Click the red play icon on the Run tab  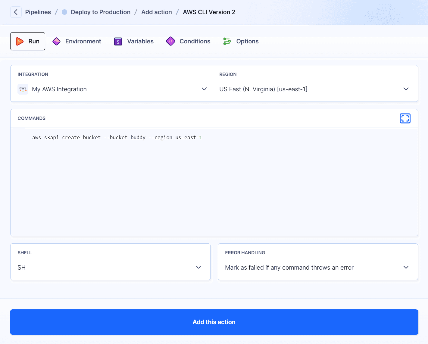20,41
